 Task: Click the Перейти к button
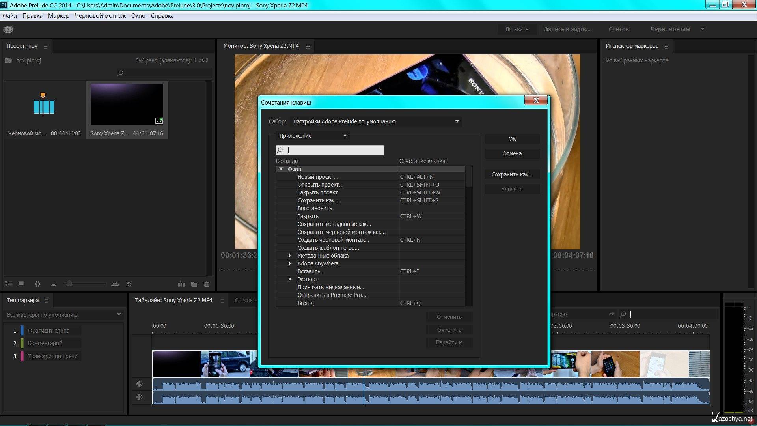pyautogui.click(x=449, y=342)
